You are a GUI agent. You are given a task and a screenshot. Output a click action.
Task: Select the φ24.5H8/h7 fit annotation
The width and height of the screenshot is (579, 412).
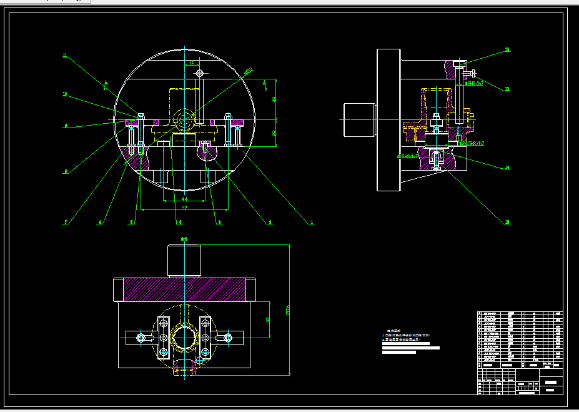click(x=471, y=143)
